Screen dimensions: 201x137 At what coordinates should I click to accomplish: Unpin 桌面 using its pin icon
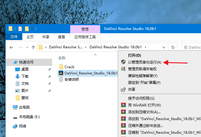(x=49, y=69)
